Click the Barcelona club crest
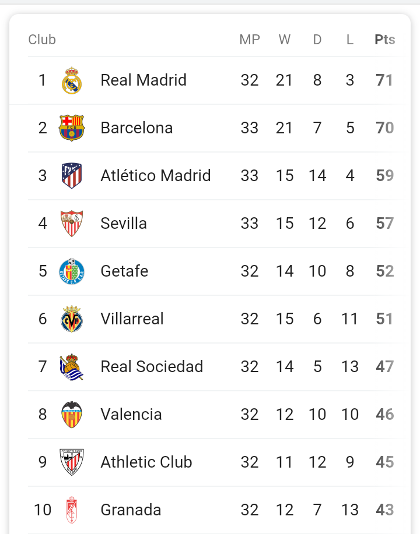Viewport: 420px width, 534px height. [x=72, y=128]
